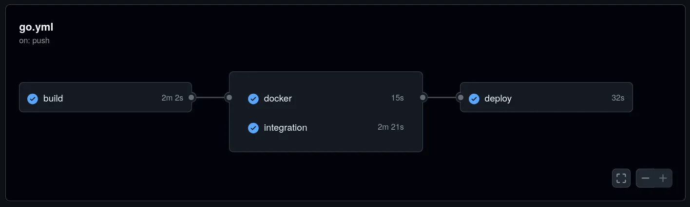Click the integration duration 2m 21s
The image size is (690, 207).
(391, 127)
